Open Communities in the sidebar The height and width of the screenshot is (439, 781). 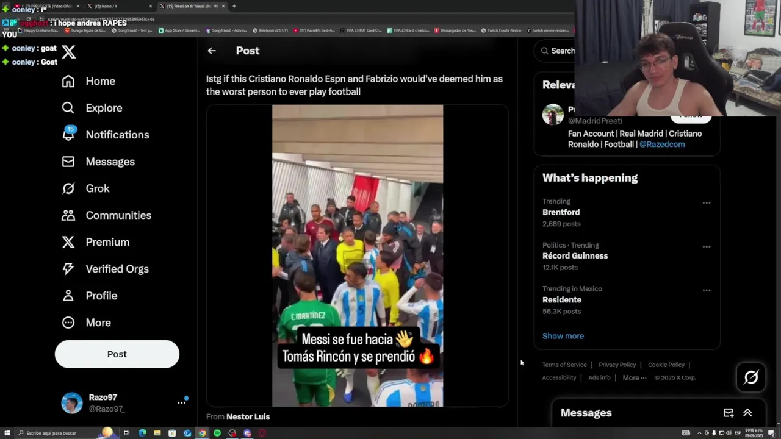click(106, 215)
